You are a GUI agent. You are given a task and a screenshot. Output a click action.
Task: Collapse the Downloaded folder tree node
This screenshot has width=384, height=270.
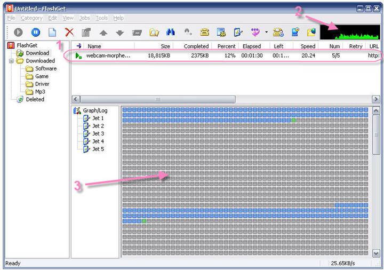11,61
